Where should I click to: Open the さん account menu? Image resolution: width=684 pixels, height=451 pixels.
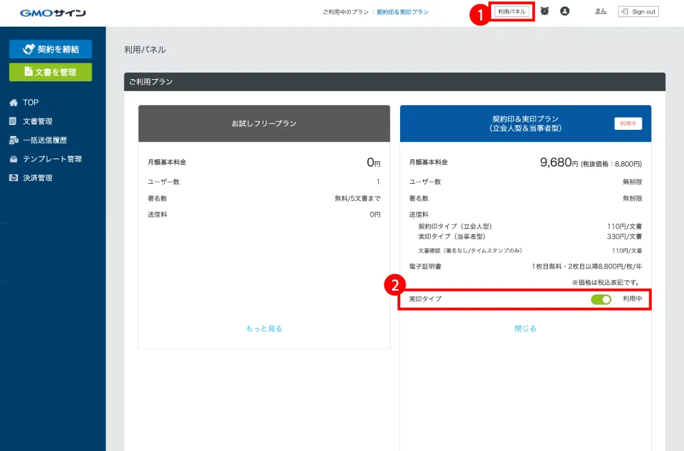coord(600,11)
